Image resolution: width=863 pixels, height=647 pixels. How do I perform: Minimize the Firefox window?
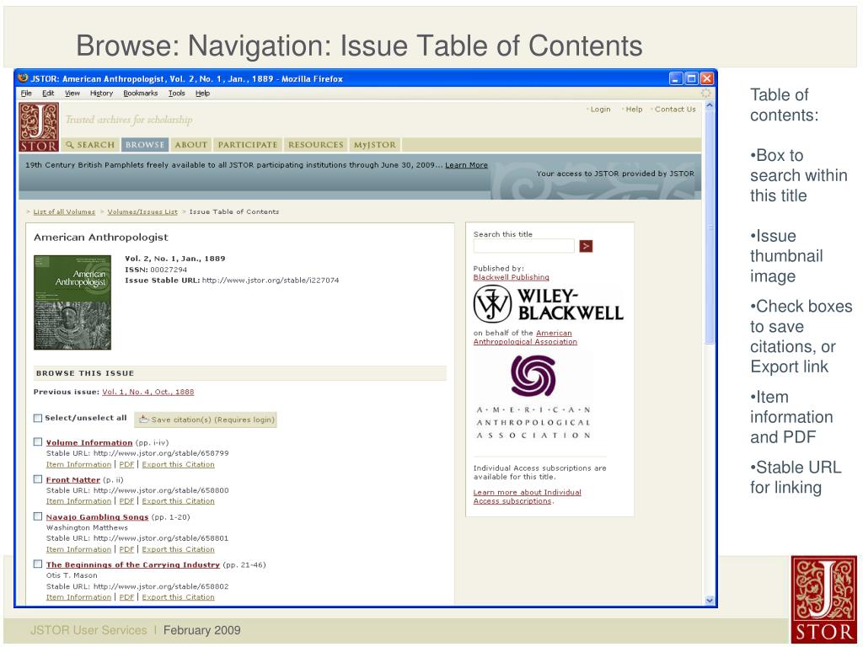coord(677,78)
